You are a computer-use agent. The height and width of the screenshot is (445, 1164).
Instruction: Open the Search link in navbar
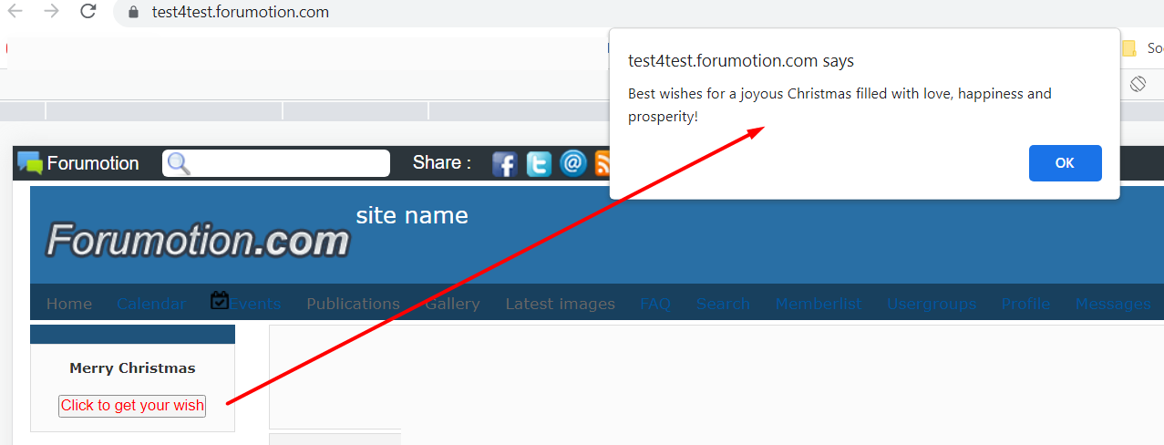click(x=723, y=305)
